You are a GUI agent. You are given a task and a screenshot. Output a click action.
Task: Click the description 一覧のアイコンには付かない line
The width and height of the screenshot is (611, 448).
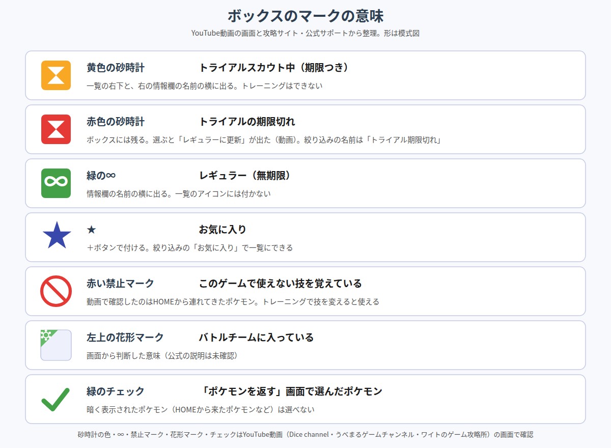click(x=179, y=194)
